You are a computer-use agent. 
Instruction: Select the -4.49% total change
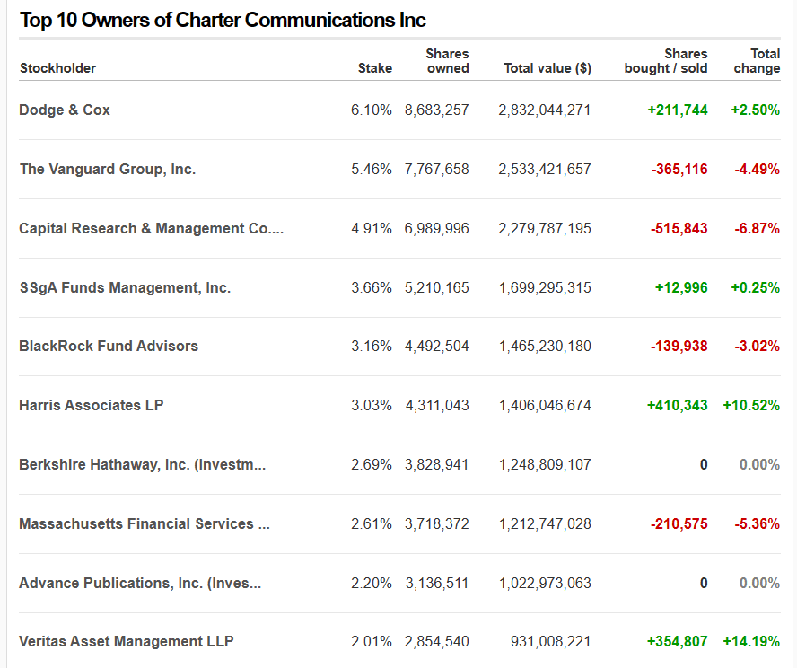tap(758, 169)
